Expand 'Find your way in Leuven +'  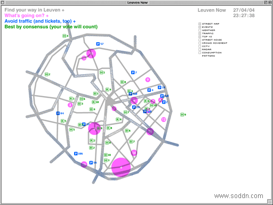click(35, 10)
